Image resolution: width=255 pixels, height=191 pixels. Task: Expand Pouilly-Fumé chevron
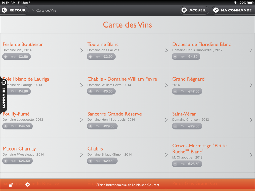tap(82, 120)
